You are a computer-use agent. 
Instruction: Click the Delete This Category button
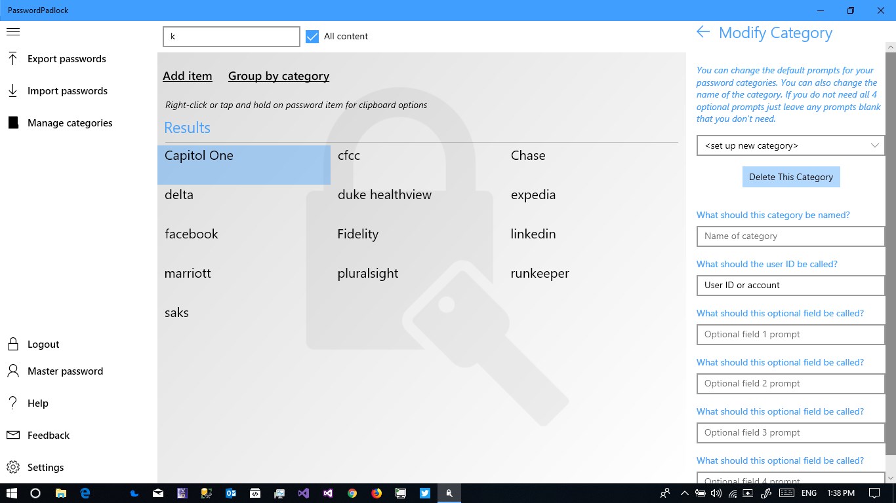pos(790,176)
